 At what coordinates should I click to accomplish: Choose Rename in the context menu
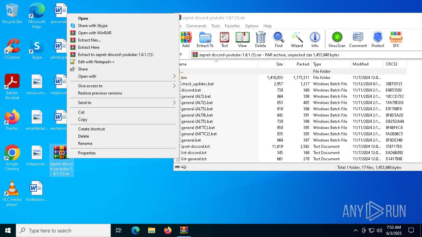coord(123,144)
